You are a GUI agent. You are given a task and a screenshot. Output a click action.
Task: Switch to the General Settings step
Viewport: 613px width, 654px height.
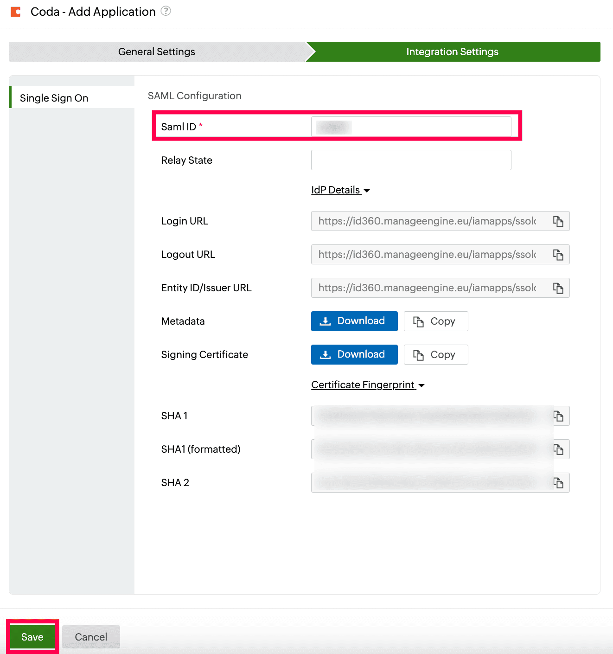coord(157,51)
